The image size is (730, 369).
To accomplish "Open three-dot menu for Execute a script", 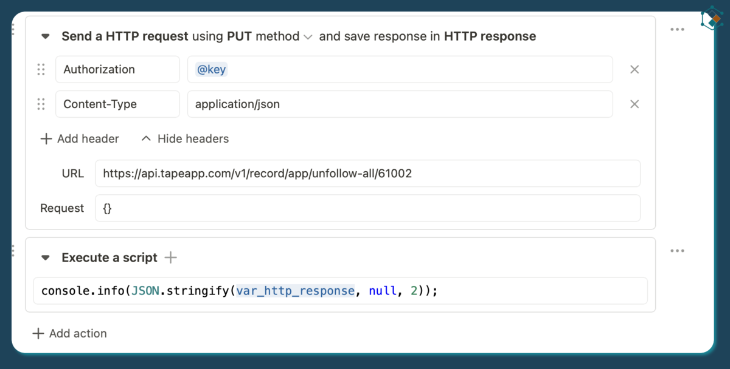I will point(677,251).
